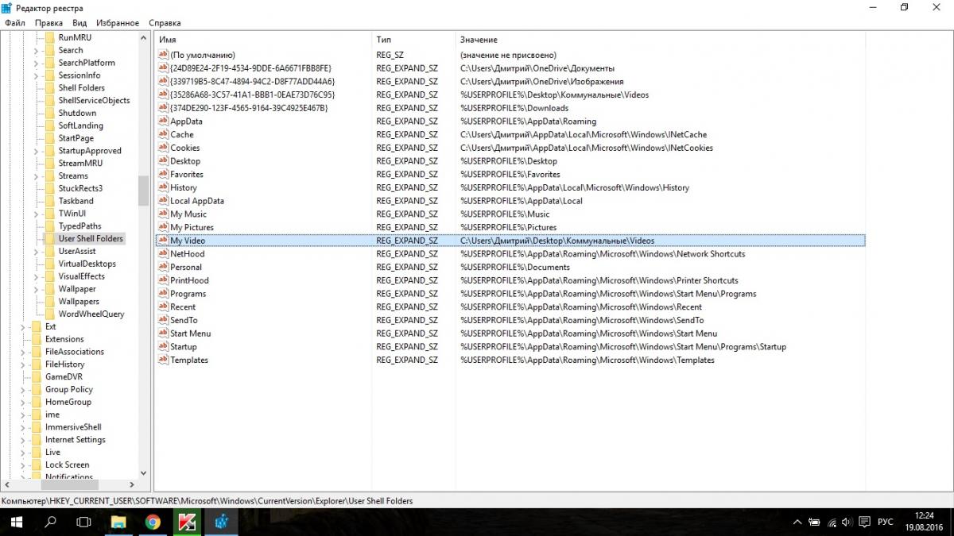The image size is (954, 536).
Task: Open Google Chrome from the taskbar
Action: pos(153,522)
